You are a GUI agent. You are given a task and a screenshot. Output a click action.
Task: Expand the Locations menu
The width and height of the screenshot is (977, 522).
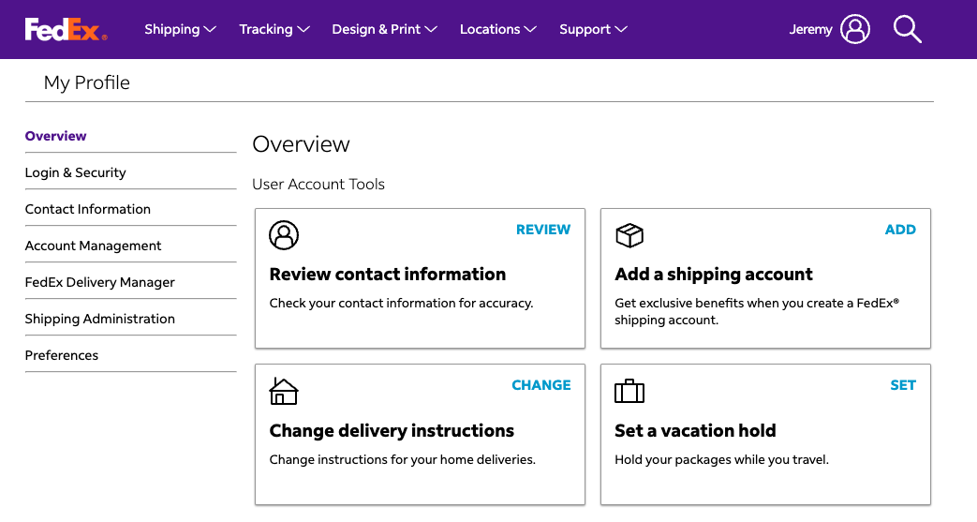497,29
